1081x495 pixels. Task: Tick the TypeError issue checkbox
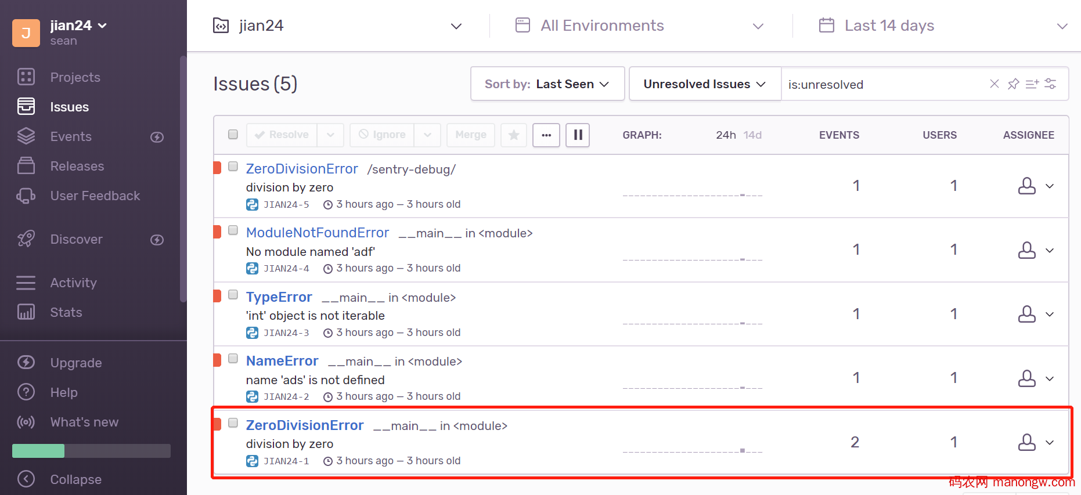(x=233, y=295)
